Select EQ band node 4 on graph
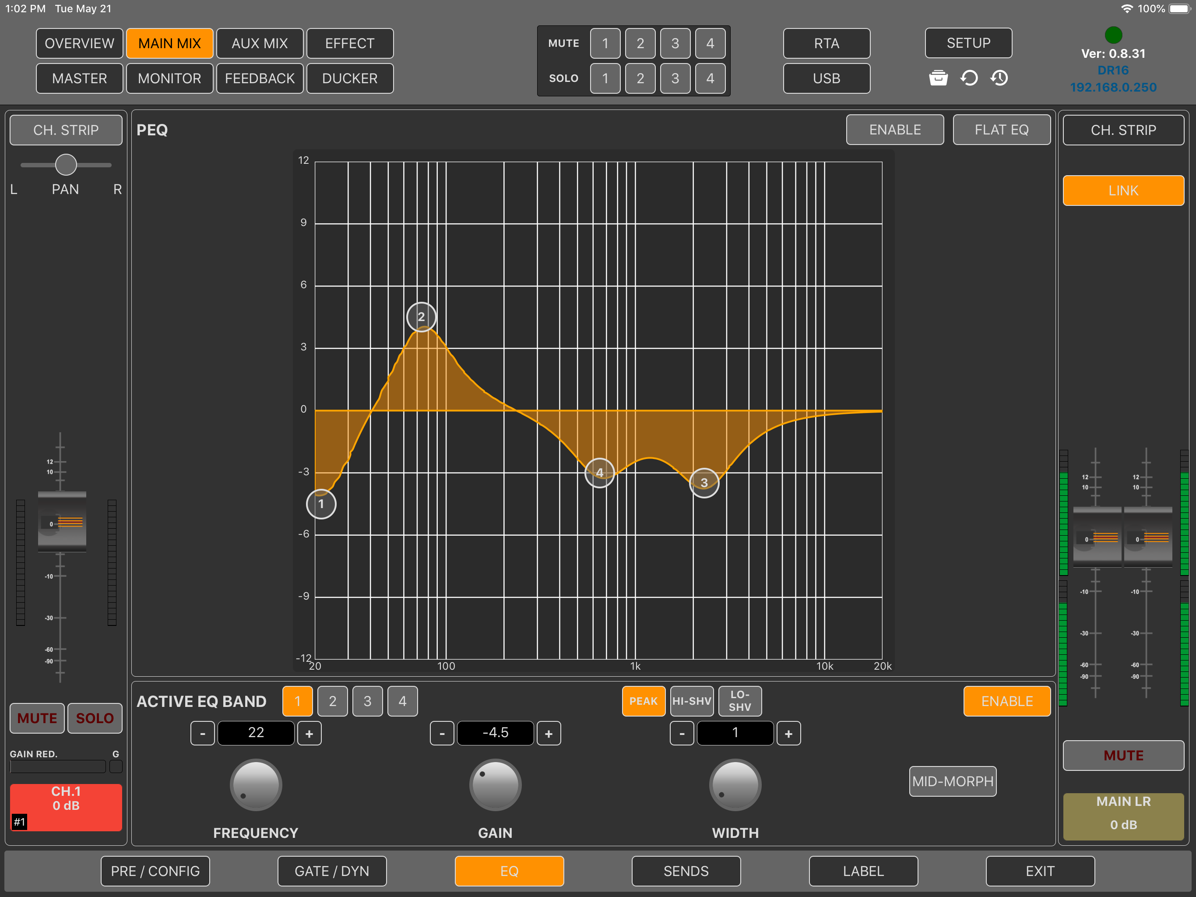This screenshot has width=1196, height=897. (600, 472)
